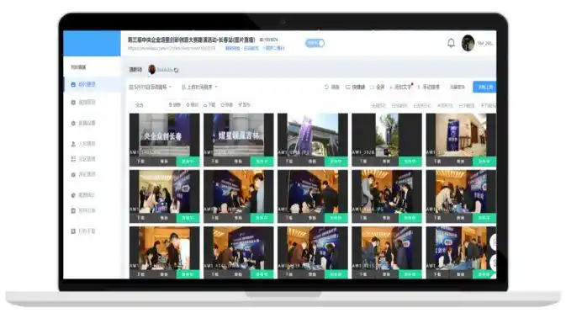Click the first status filter at the right of the action row
Screen dimensions: 566x313
click(x=378, y=105)
